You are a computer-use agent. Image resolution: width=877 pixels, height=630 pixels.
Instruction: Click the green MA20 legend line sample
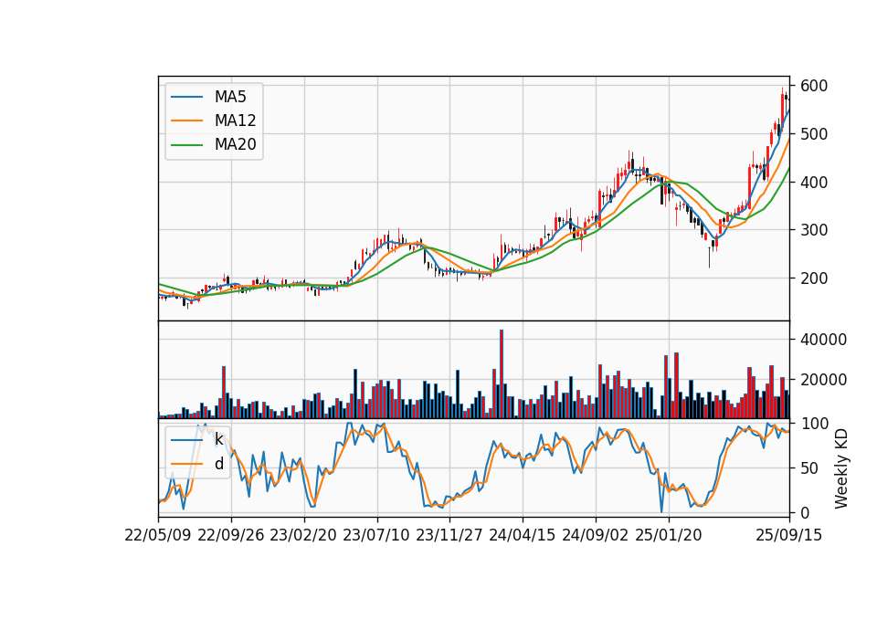pos(186,145)
